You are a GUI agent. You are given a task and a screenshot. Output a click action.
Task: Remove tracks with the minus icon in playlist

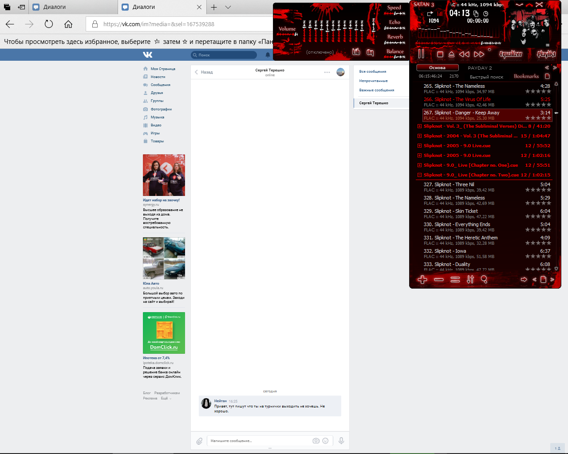coord(439,280)
